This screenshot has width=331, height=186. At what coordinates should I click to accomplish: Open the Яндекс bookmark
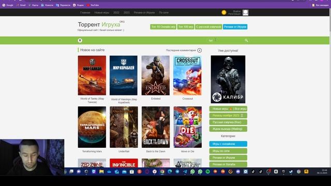pyautogui.click(x=78, y=5)
